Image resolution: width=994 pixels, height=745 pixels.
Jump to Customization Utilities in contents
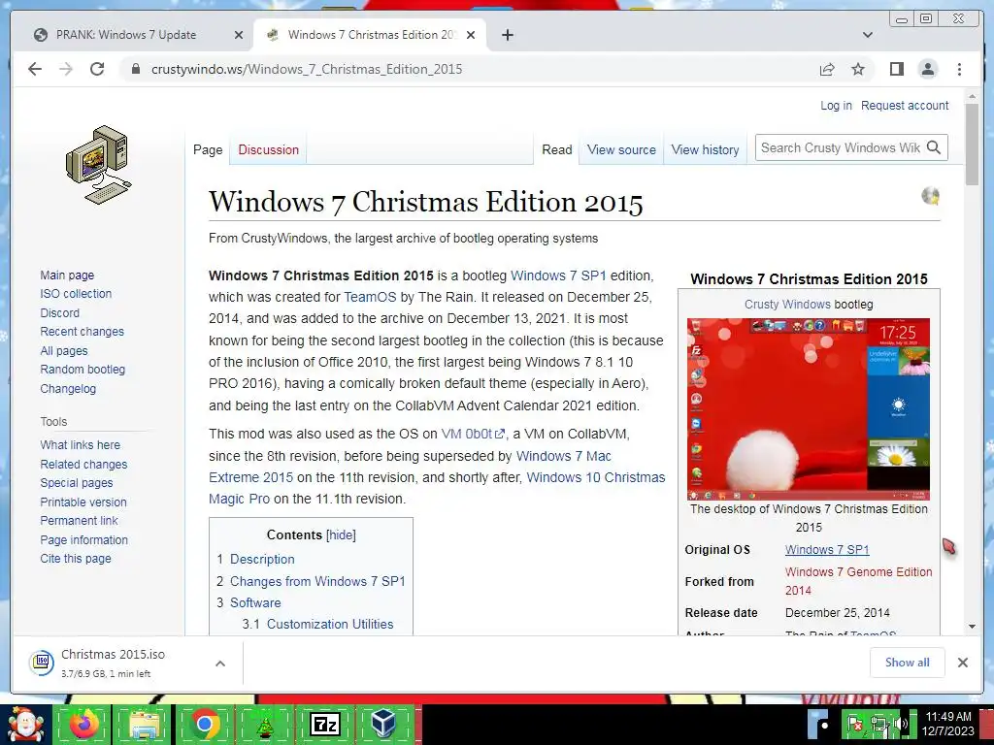tap(330, 624)
